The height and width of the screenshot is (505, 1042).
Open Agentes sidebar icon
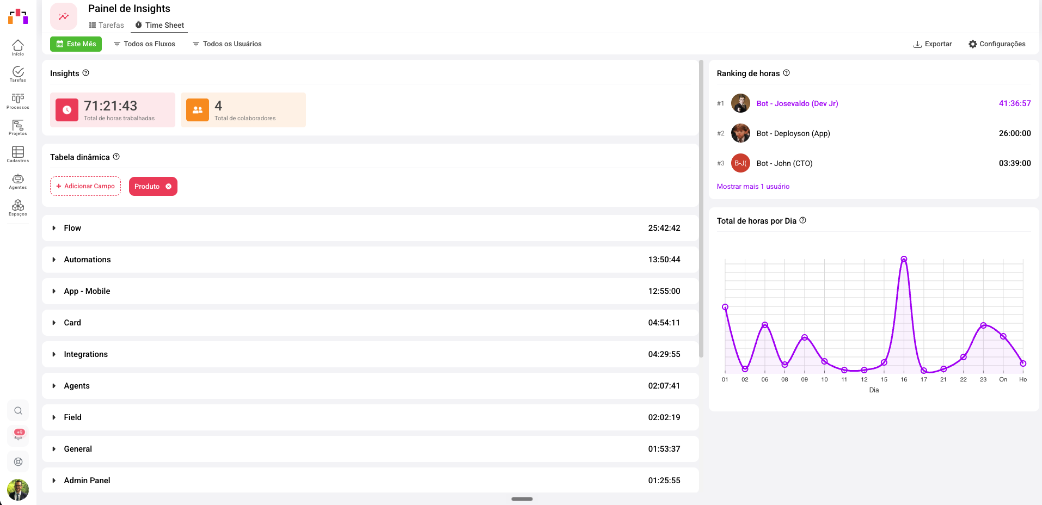[x=18, y=181]
